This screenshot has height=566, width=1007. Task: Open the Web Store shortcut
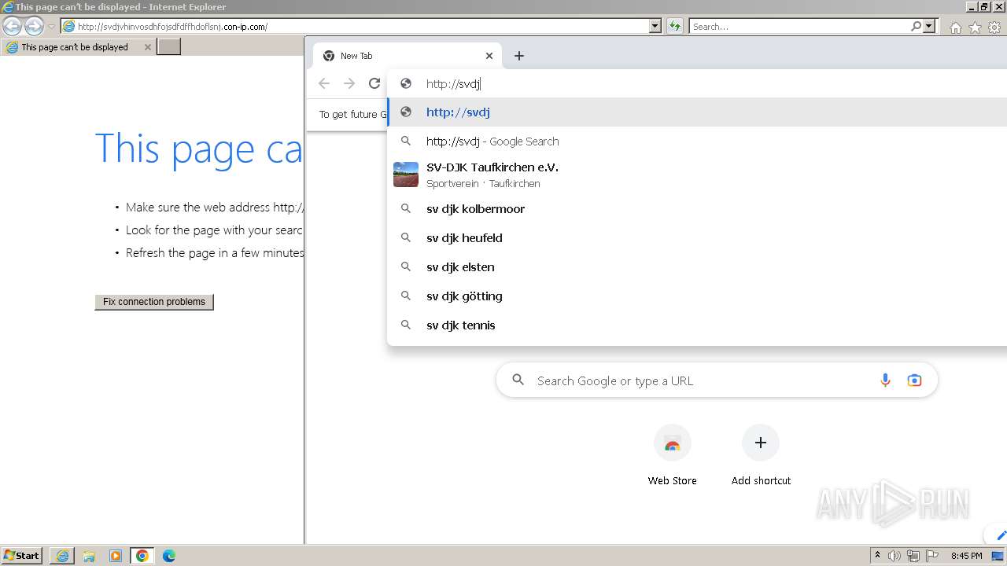[x=672, y=456]
